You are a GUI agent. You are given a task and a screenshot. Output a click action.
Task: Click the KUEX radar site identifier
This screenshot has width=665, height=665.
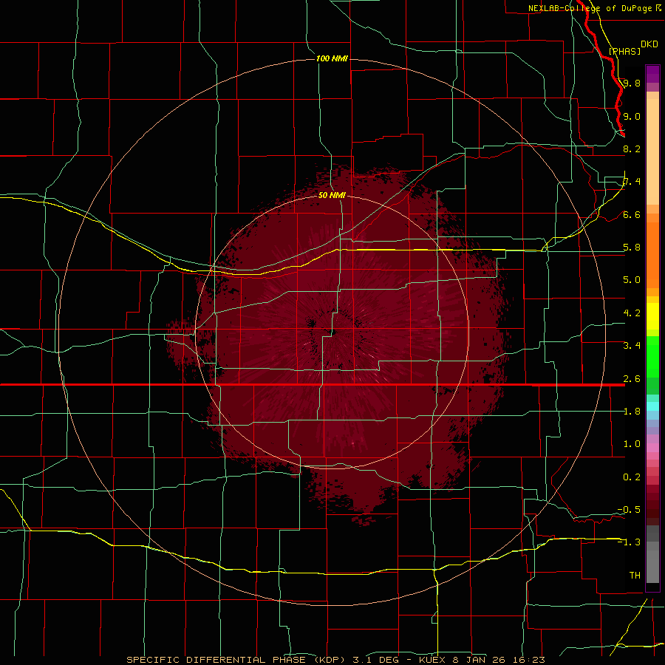click(433, 660)
